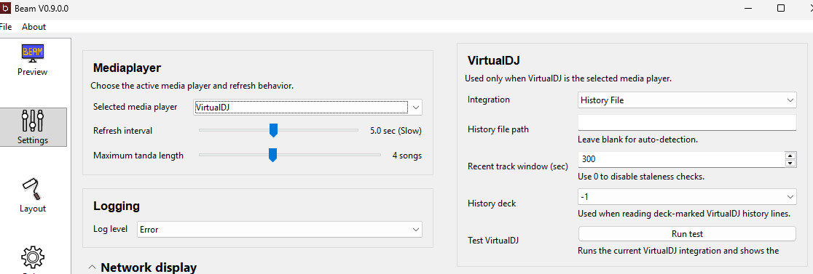
Task: Collapse the Network display section
Action: click(x=92, y=267)
